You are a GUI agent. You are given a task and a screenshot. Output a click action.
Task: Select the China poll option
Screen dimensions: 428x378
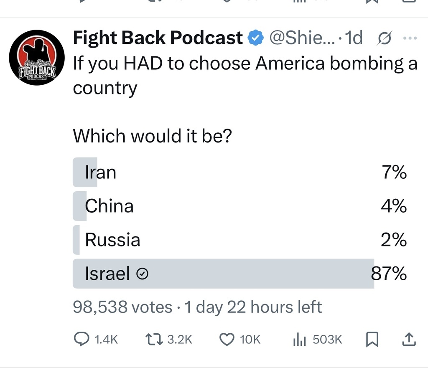point(239,206)
